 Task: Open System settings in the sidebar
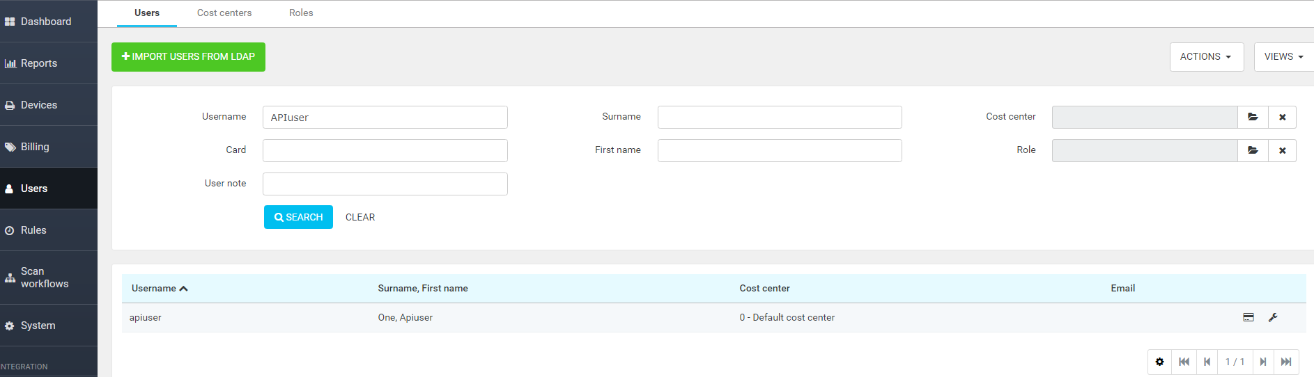(49, 326)
